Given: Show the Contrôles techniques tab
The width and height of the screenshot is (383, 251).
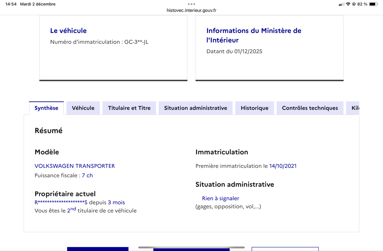Looking at the screenshot, I should tap(310, 108).
